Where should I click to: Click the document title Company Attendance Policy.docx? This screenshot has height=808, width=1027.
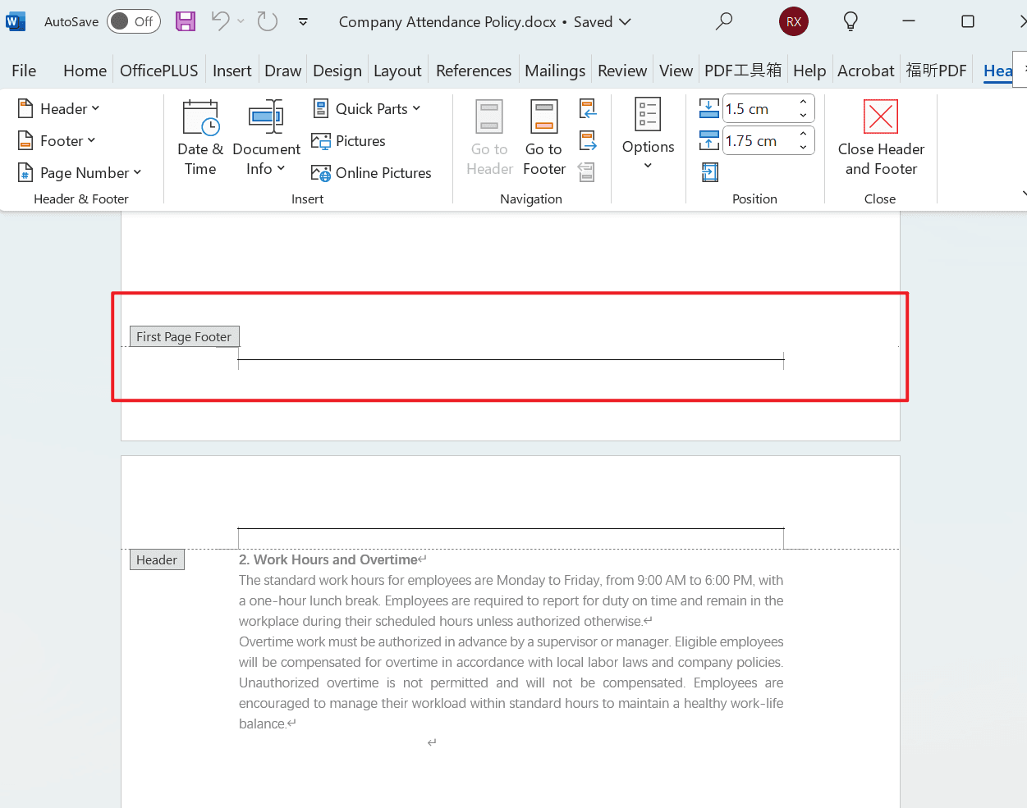tap(447, 22)
